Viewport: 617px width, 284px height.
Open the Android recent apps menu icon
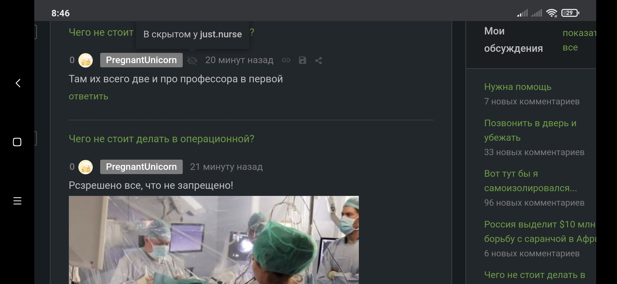click(17, 201)
